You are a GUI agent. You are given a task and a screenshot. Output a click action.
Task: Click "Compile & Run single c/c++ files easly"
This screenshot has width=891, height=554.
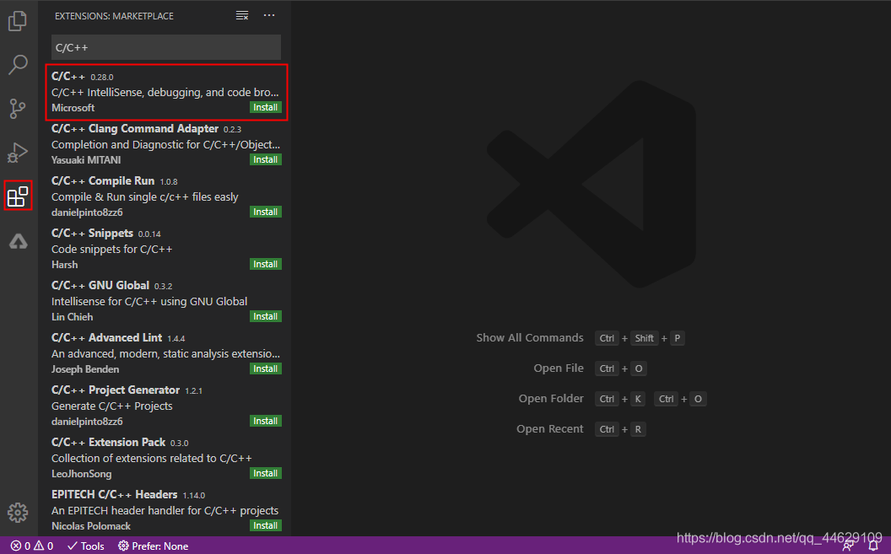tap(145, 197)
